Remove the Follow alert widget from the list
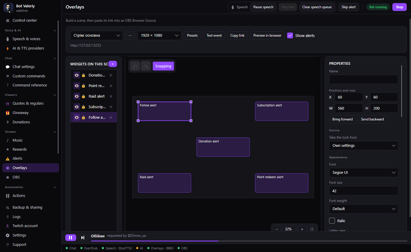 tap(111, 118)
